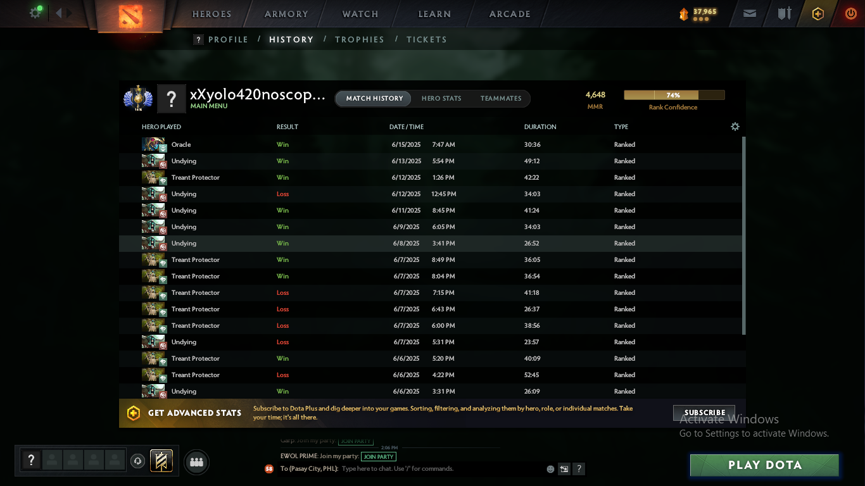Click the question mark next to PROFILE

coord(198,39)
